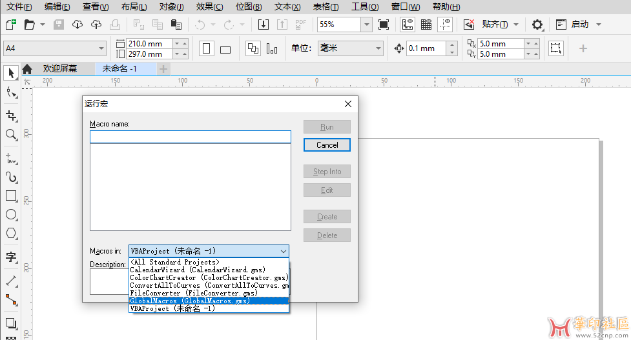Toggle Show rulers icon
Screen dimensions: 631x340
click(x=408, y=25)
